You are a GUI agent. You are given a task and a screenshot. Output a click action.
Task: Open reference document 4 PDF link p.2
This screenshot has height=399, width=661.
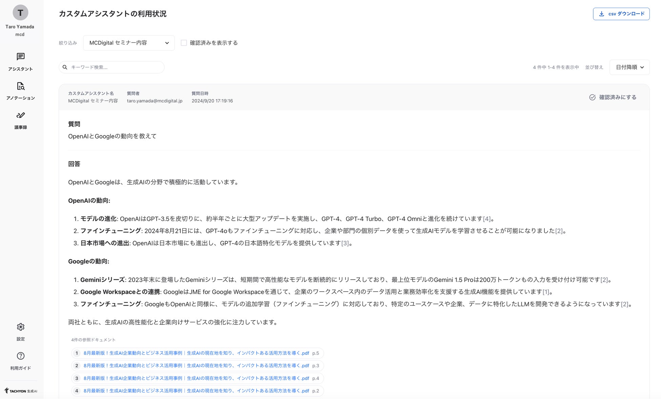click(196, 391)
